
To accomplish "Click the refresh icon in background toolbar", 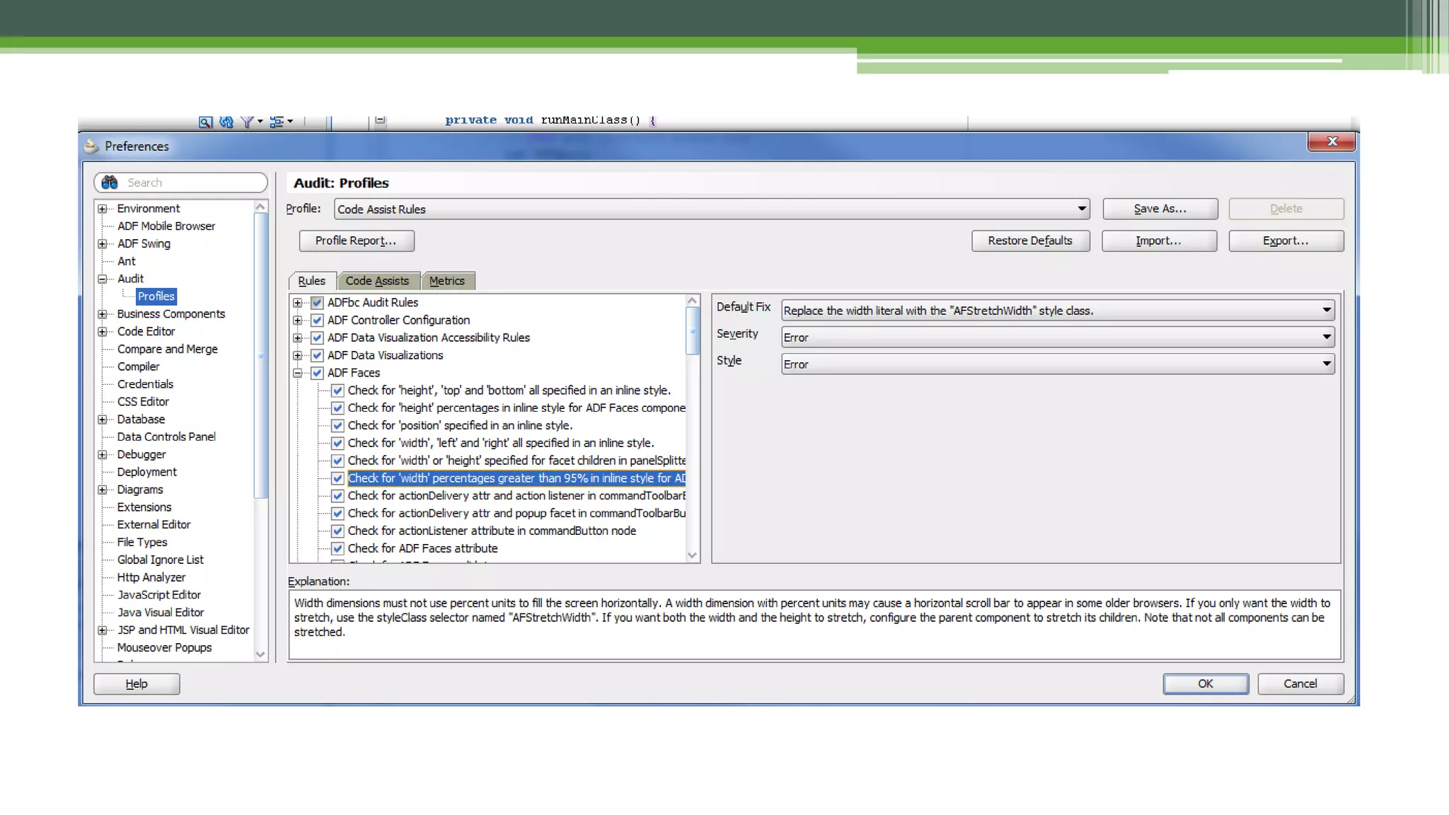I will click(x=226, y=122).
